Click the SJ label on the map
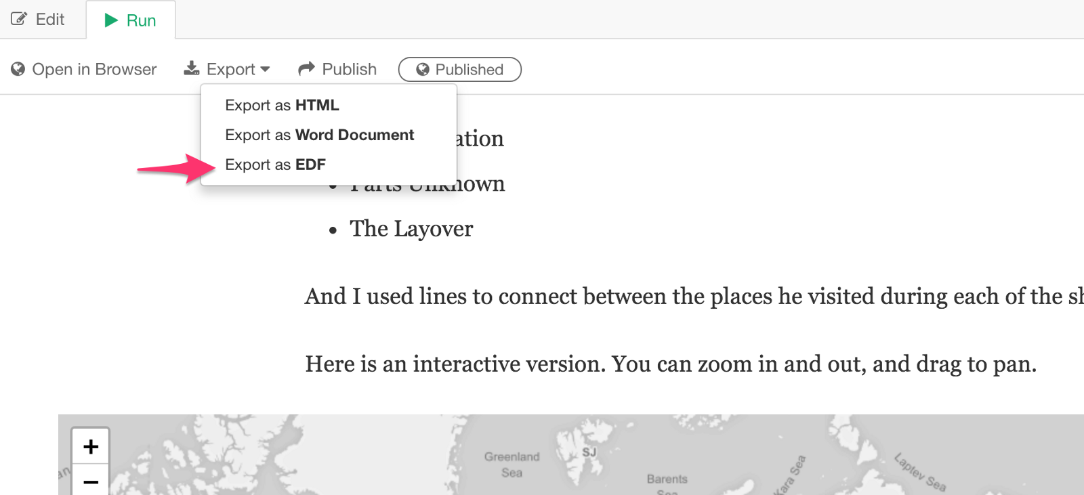 coord(589,452)
